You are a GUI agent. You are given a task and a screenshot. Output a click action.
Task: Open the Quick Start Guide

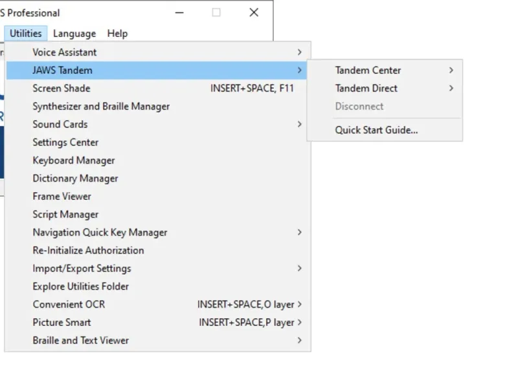pyautogui.click(x=376, y=130)
